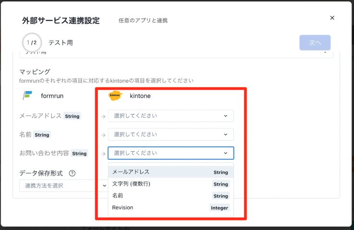The width and height of the screenshot is (354, 230).
Task: Click the String tag beside お問い合わせ内容
Action: [79, 153]
